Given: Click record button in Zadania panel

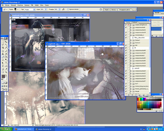Looking at the screenshot, I should tap(132, 95).
